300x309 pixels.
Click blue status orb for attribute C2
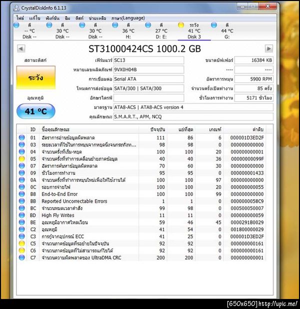[22, 229]
